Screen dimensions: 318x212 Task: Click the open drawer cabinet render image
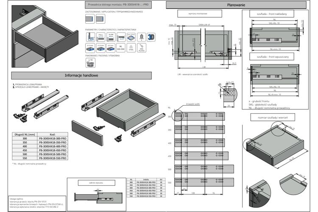click(45, 36)
